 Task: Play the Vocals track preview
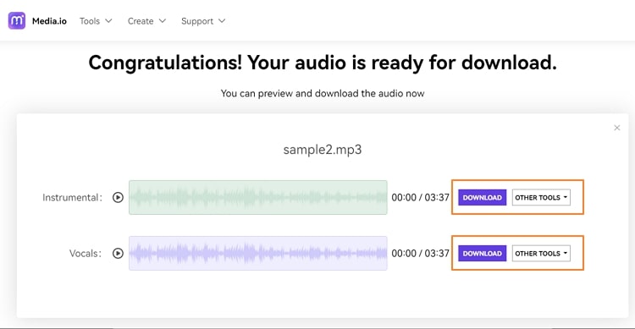118,254
